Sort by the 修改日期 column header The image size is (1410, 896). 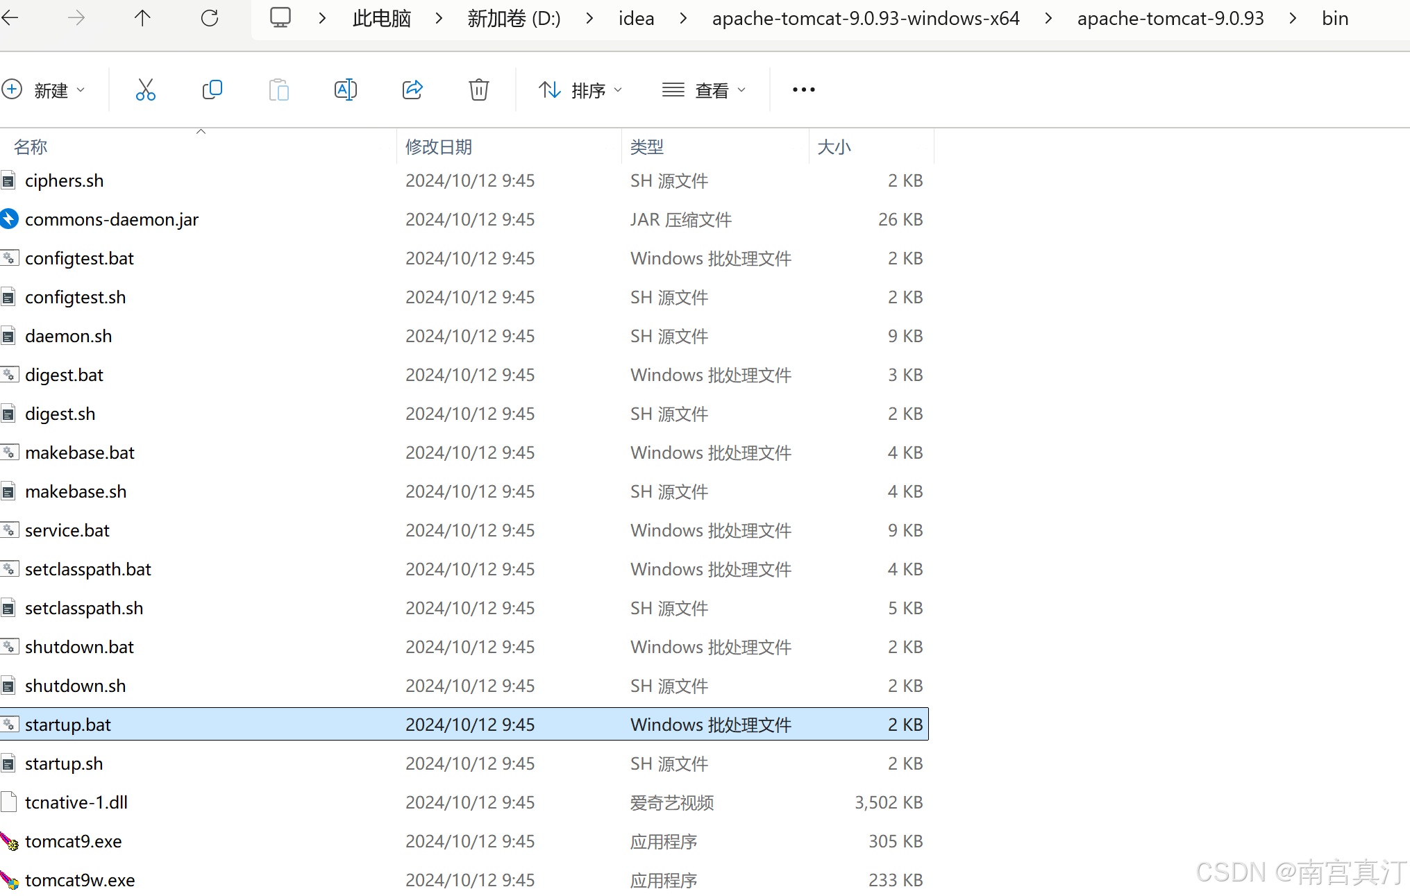pos(439,147)
